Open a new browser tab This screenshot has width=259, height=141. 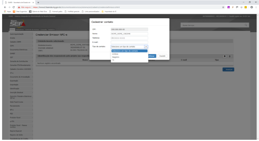coord(38,2)
